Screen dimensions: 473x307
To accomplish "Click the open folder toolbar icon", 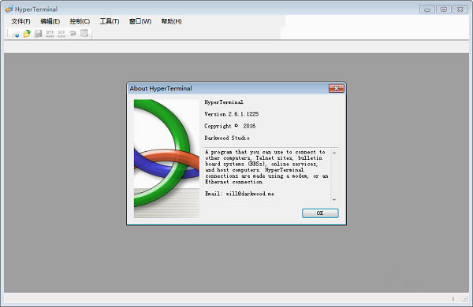I will (x=27, y=33).
